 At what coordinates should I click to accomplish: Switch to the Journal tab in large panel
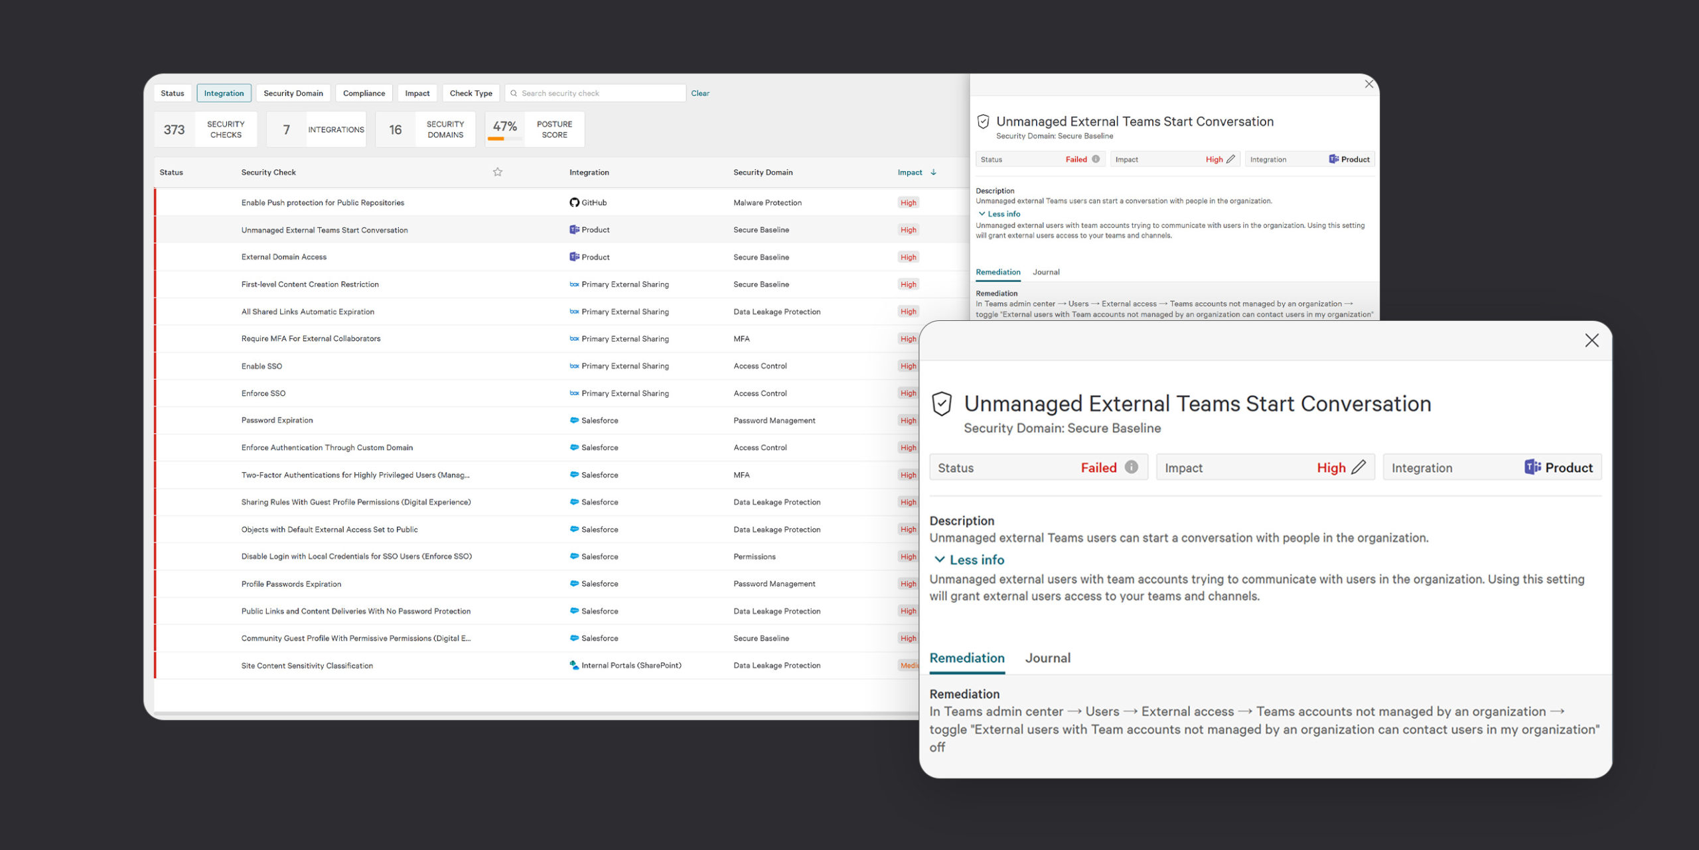[x=1047, y=658]
